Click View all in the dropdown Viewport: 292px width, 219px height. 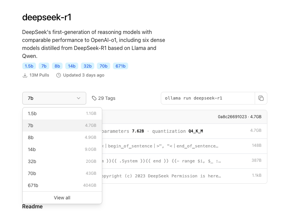tap(62, 198)
